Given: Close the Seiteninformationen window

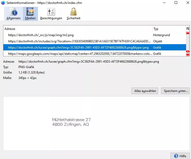Looking at the screenshot, I should pos(188,3).
